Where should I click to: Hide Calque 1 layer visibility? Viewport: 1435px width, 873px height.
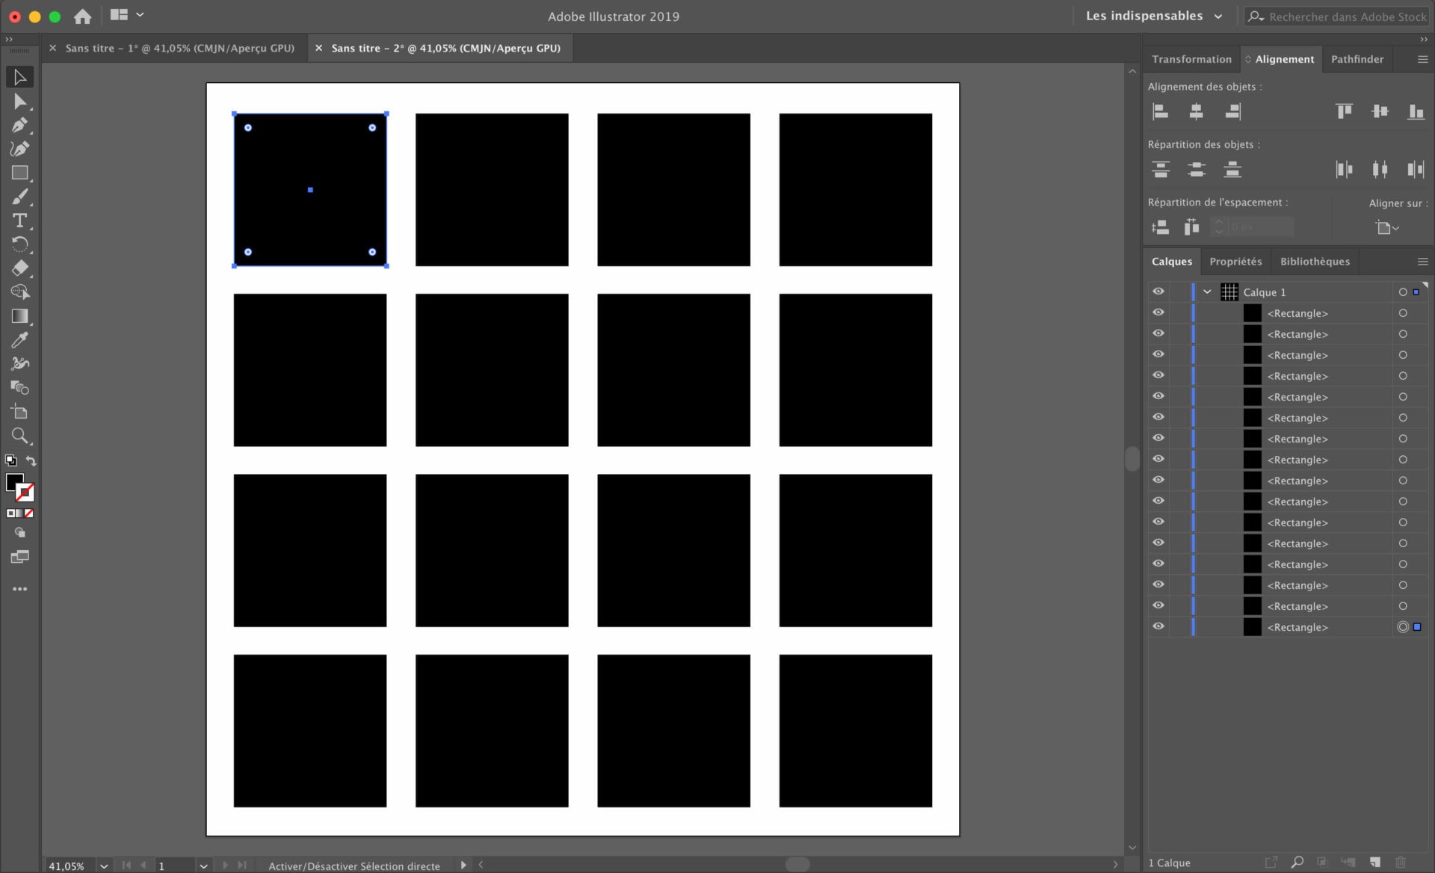coord(1158,291)
